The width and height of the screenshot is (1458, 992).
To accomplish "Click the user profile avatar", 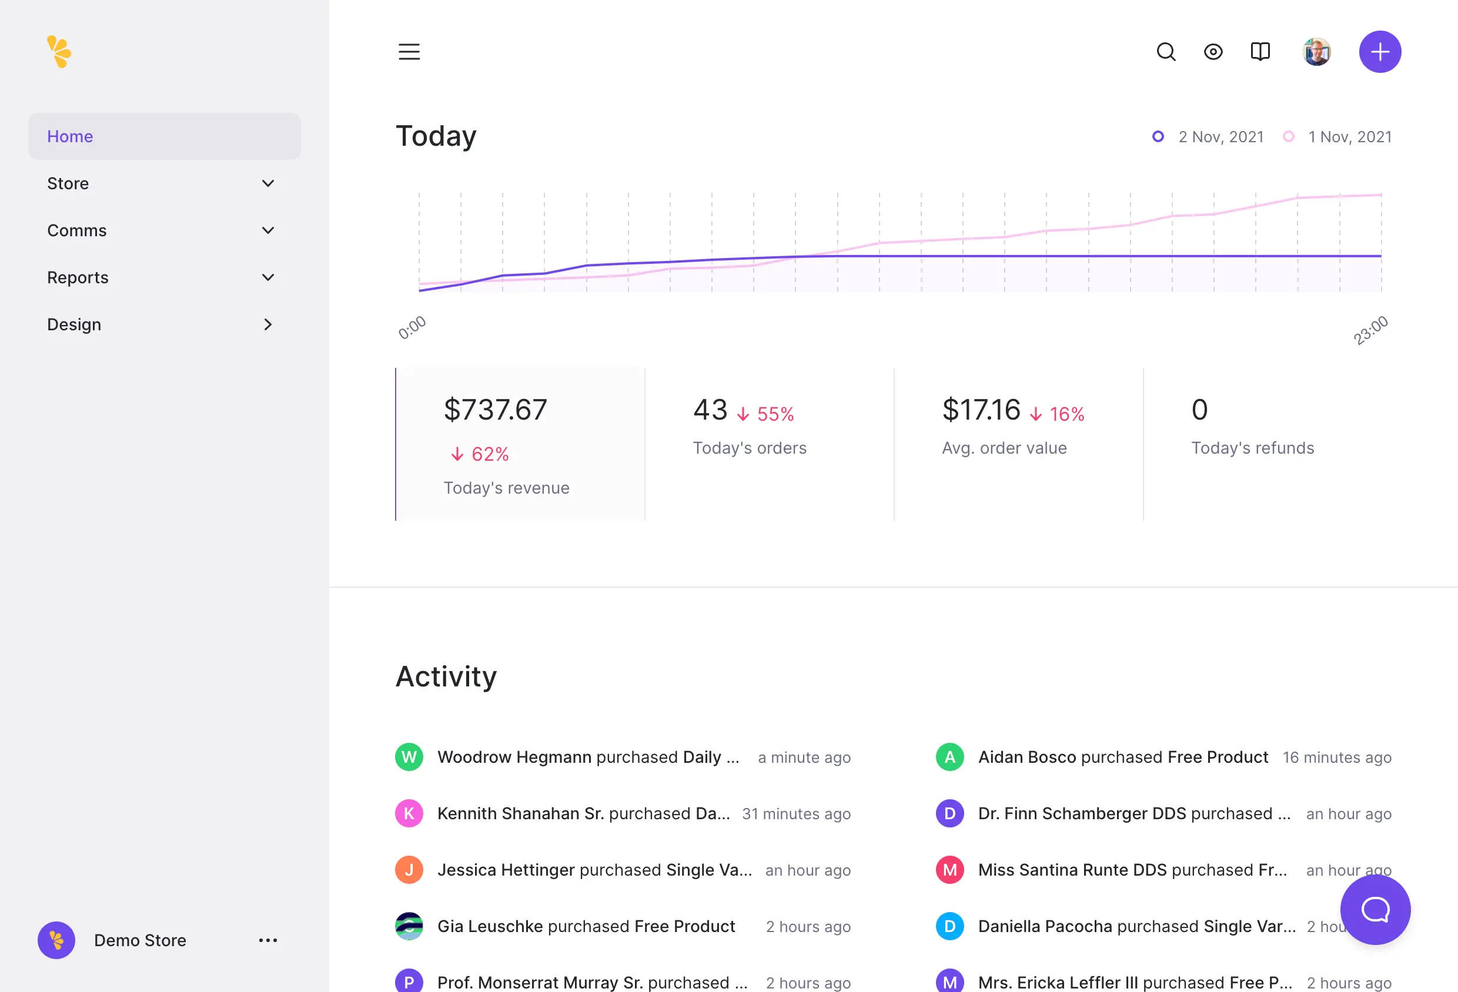I will [x=1316, y=51].
